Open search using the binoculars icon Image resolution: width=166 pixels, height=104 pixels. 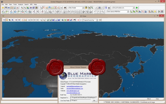[x=65, y=8]
